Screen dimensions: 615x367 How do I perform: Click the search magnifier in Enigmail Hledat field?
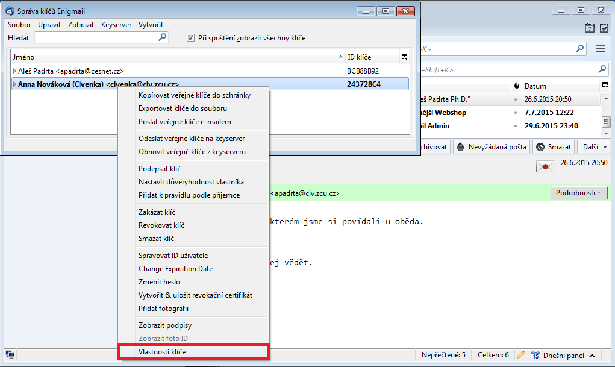(162, 37)
